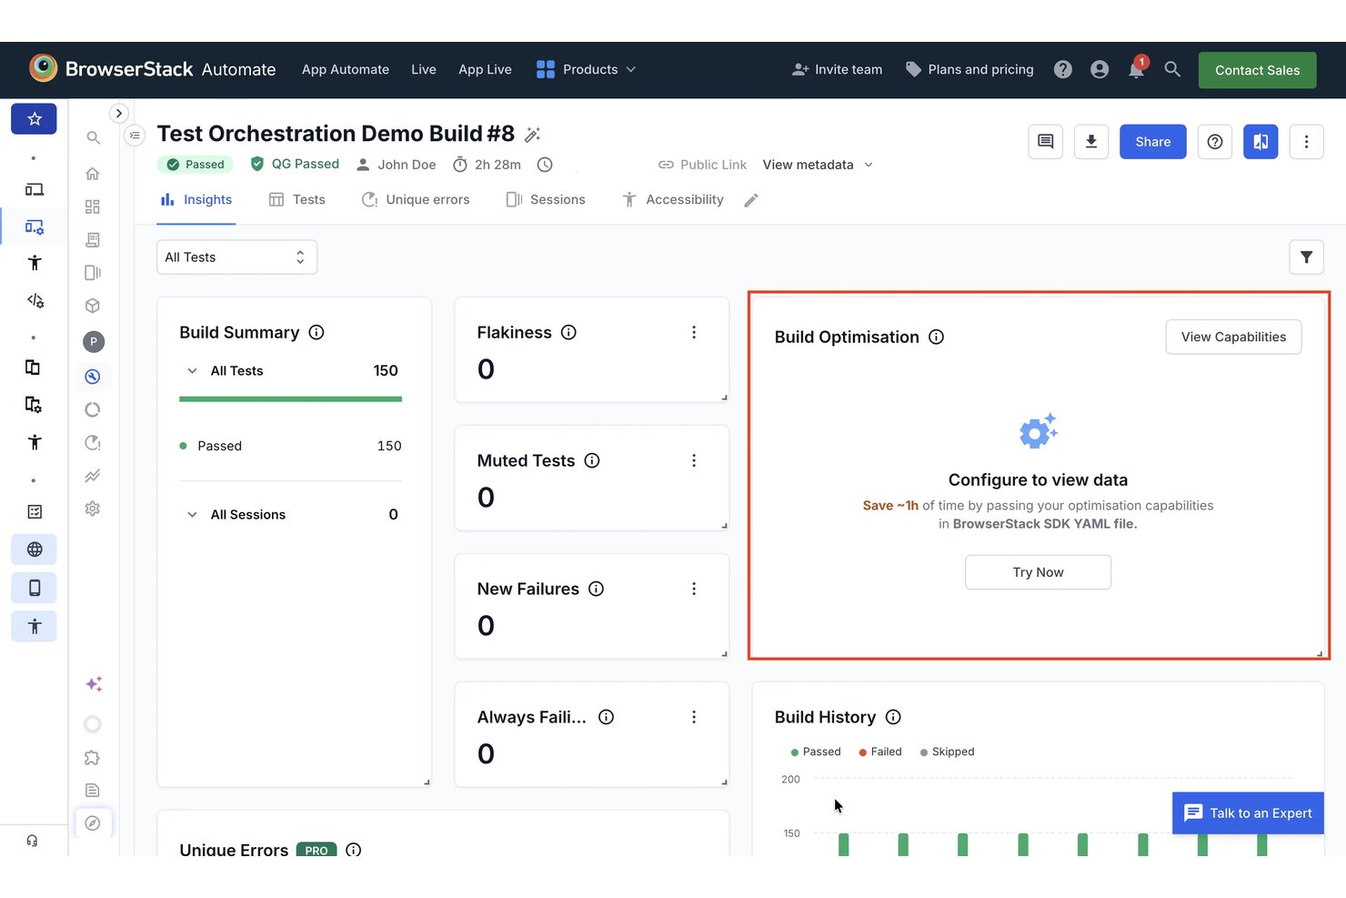Open the help question mark in top navbar

pyautogui.click(x=1062, y=69)
